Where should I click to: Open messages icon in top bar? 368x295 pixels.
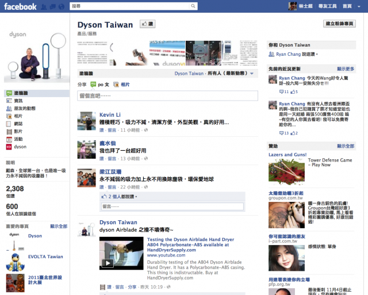53,6
